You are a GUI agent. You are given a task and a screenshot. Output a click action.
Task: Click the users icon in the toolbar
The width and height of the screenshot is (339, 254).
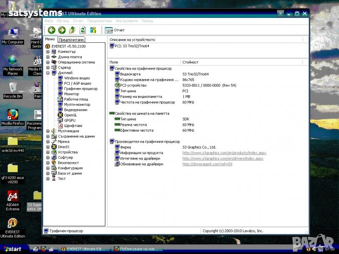coord(93,30)
